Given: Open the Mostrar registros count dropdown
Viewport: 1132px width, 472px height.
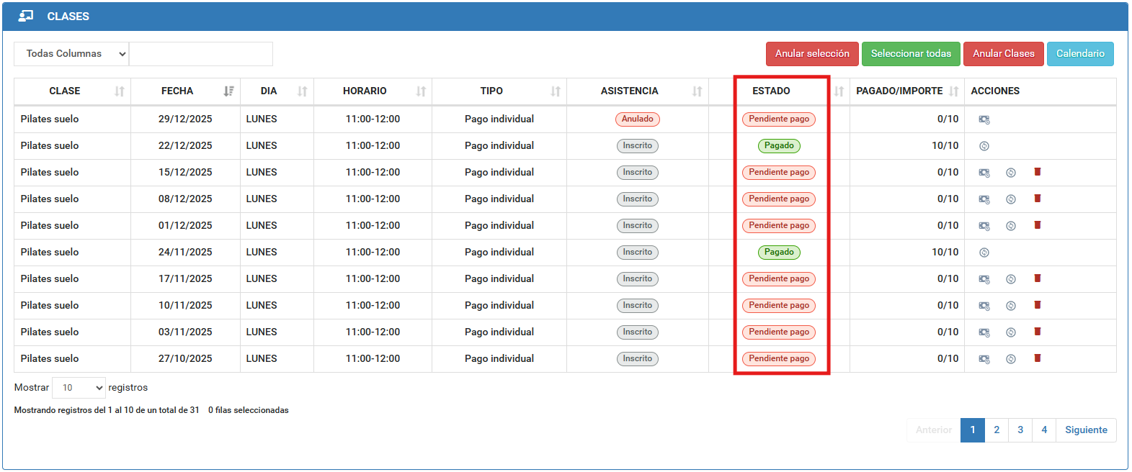Looking at the screenshot, I should click(79, 388).
